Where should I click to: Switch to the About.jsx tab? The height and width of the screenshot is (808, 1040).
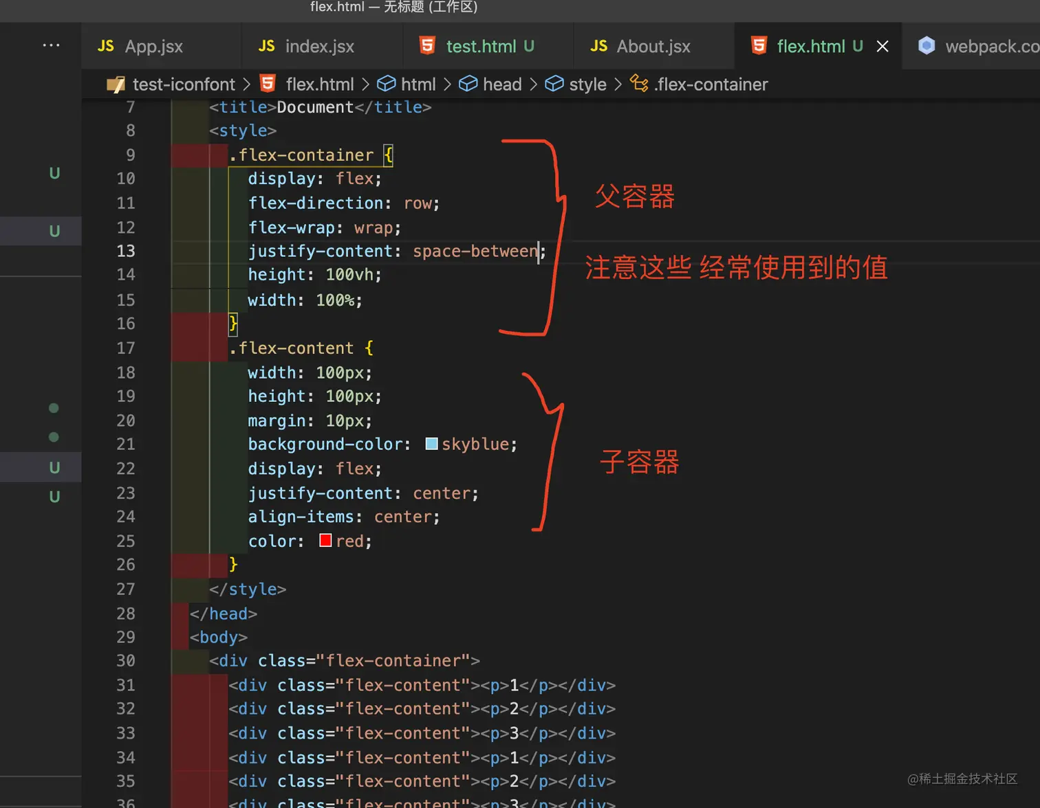[x=653, y=46]
